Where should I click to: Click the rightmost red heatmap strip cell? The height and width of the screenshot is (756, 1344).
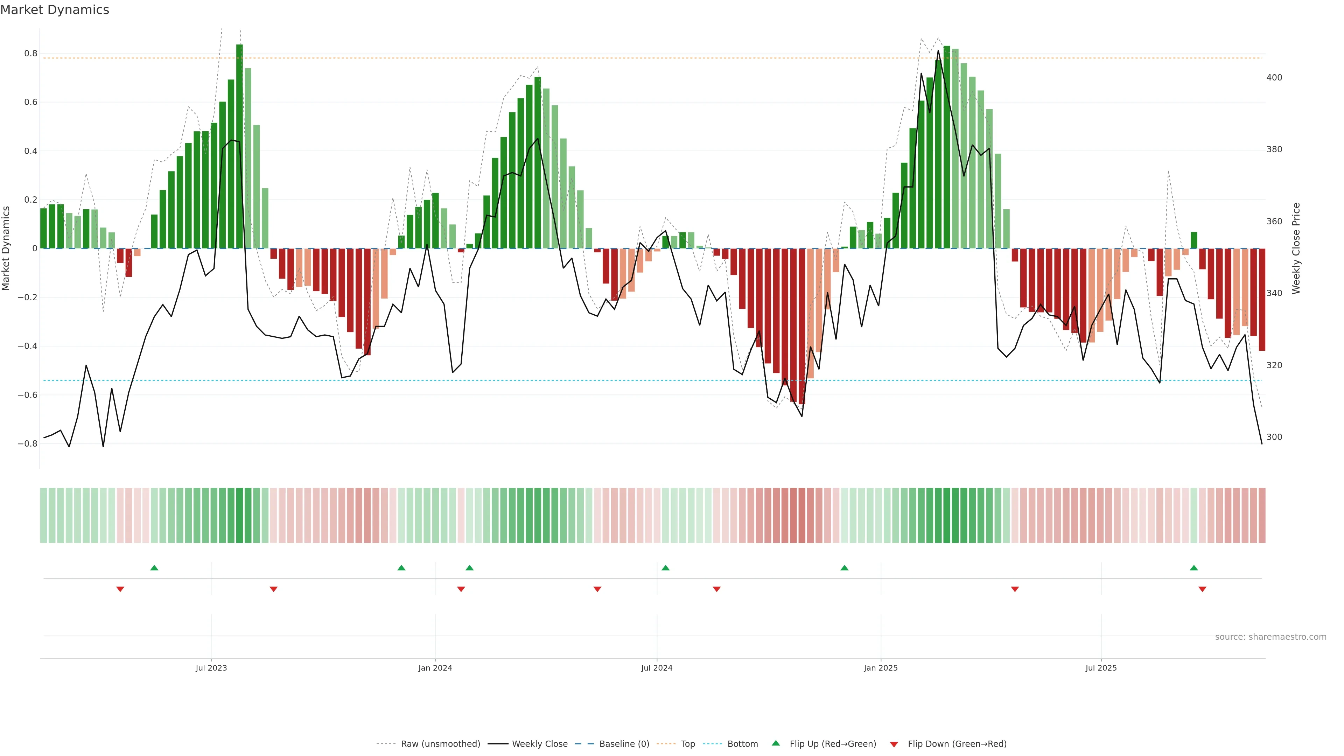point(1261,516)
